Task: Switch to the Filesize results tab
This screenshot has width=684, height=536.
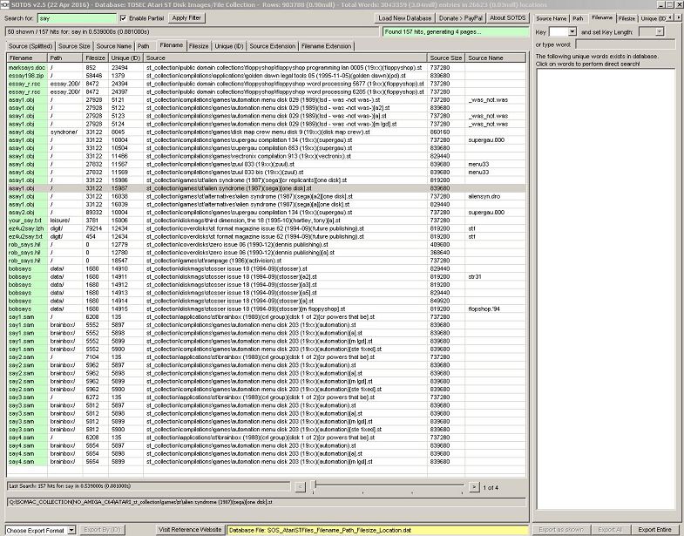Action: 198,45
